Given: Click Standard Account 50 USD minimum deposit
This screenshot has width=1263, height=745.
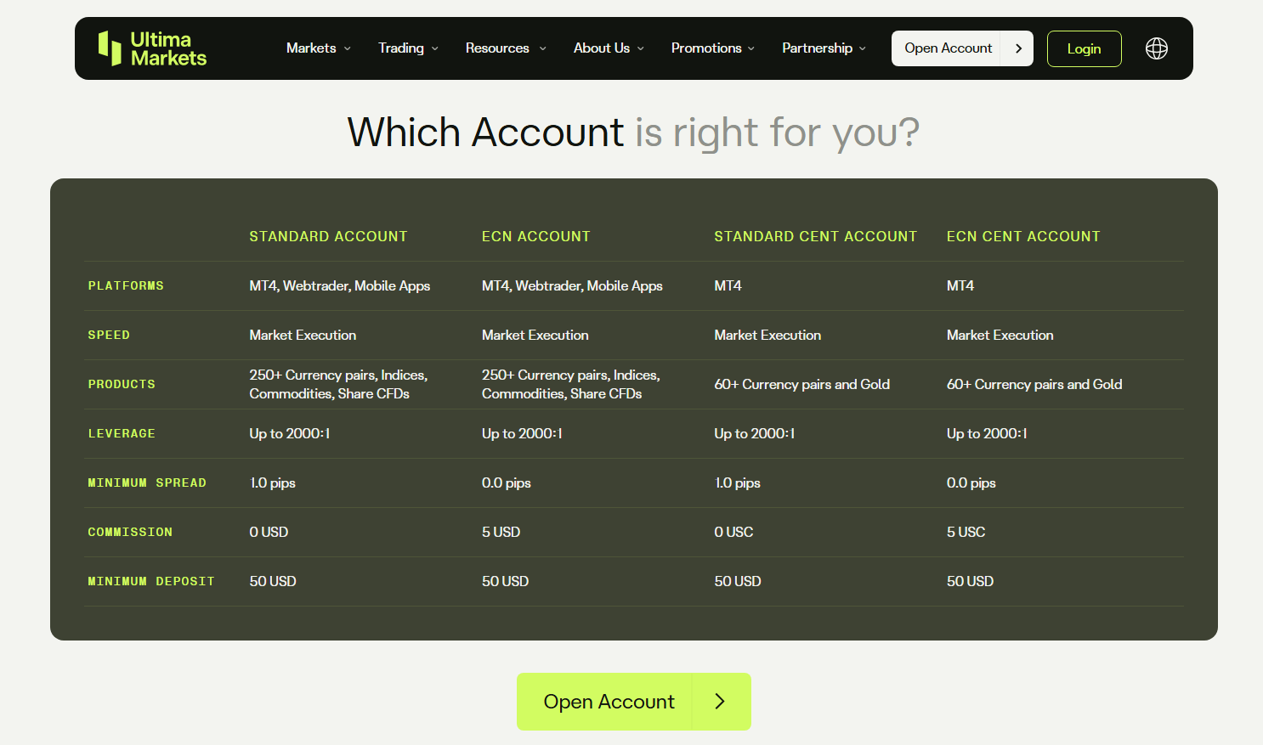Looking at the screenshot, I should [273, 581].
